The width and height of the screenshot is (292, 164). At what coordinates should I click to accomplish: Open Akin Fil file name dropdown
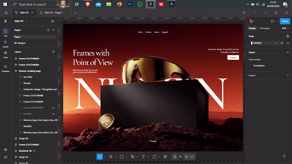[27, 21]
